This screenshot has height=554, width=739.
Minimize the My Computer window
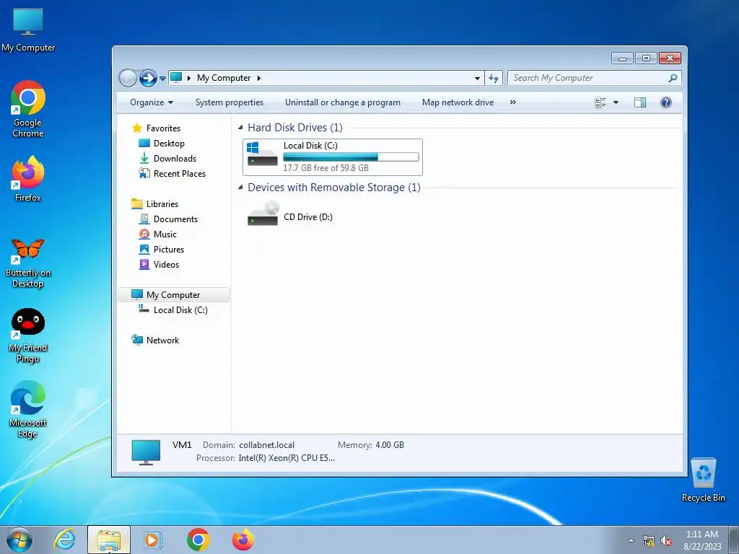click(x=622, y=58)
